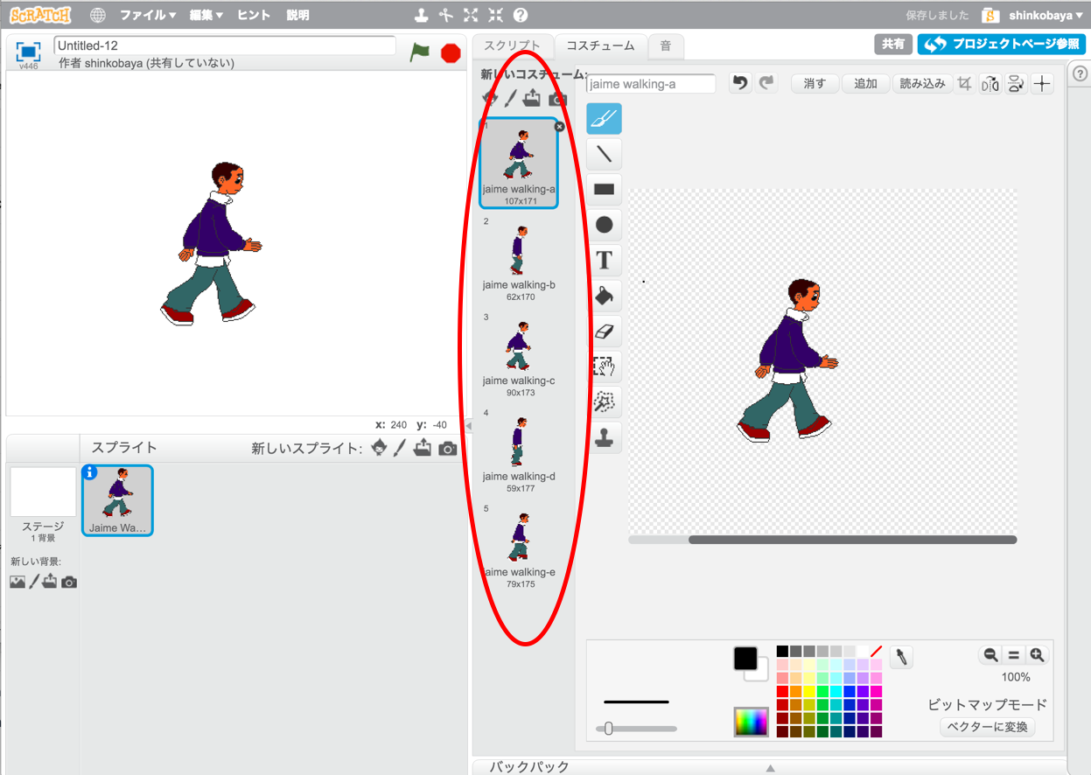This screenshot has height=775, width=1091.
Task: Select the Eraser tool
Action: 604,331
